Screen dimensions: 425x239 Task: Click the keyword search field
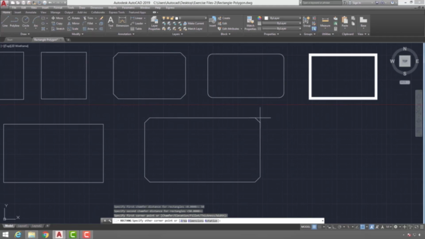[x=321, y=3]
